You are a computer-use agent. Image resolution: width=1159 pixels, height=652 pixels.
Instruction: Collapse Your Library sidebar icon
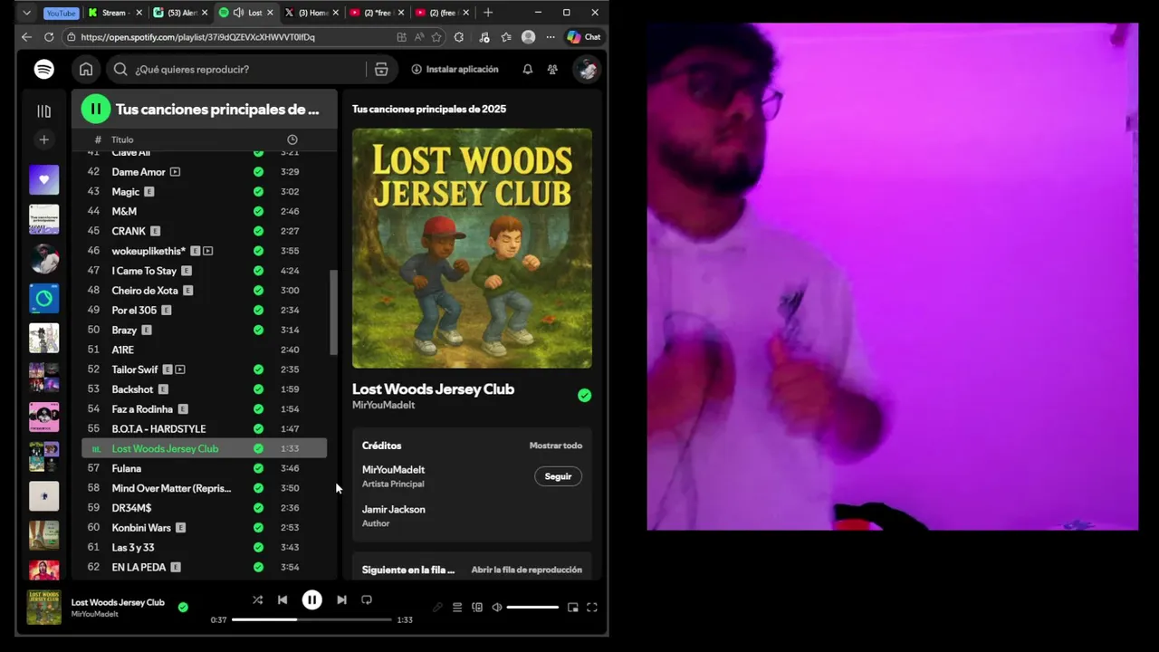(43, 110)
